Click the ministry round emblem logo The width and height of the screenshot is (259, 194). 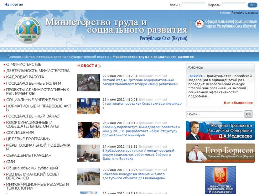coord(28,30)
